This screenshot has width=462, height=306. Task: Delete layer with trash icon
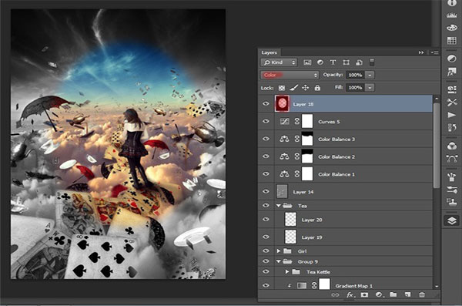422,294
